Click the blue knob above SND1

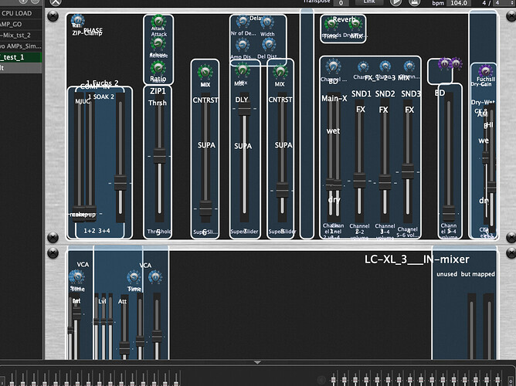[363, 67]
